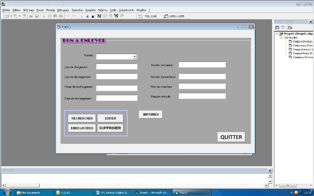Screen dimensions: 314x196
Task: Click the ENREGISTRER button
Action: click(82, 128)
